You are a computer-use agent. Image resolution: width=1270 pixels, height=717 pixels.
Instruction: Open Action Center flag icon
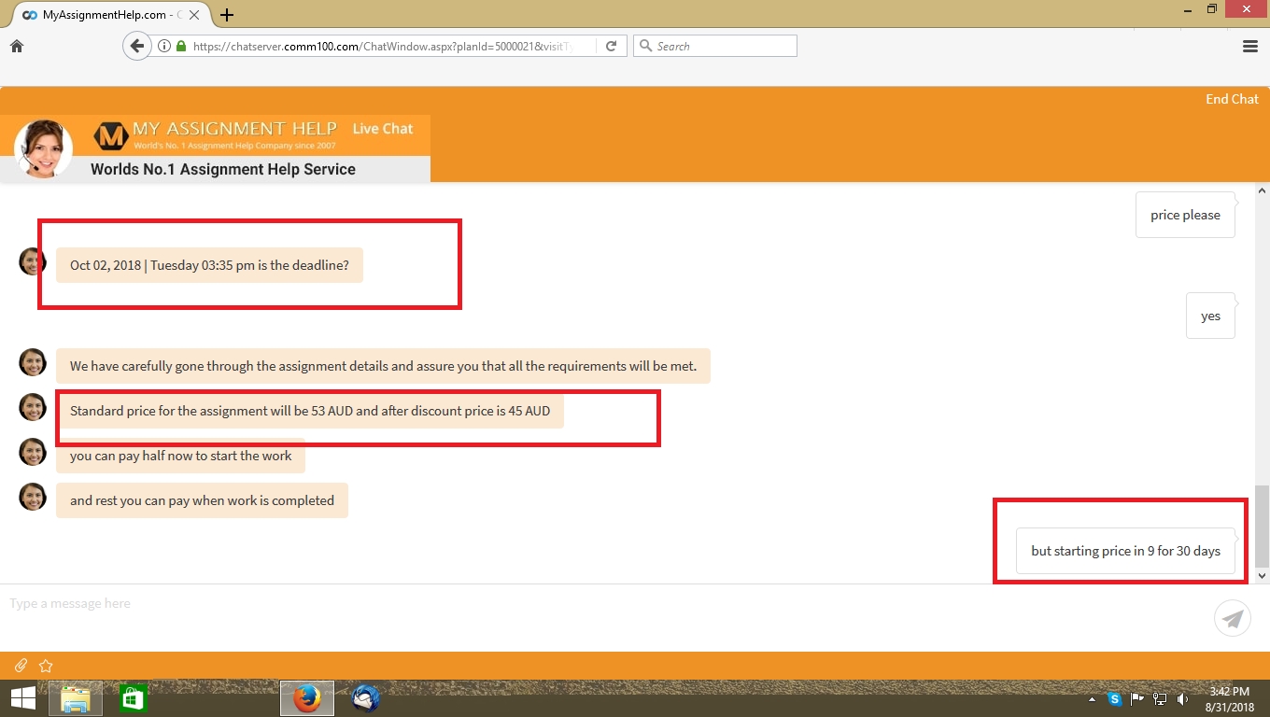tap(1137, 698)
